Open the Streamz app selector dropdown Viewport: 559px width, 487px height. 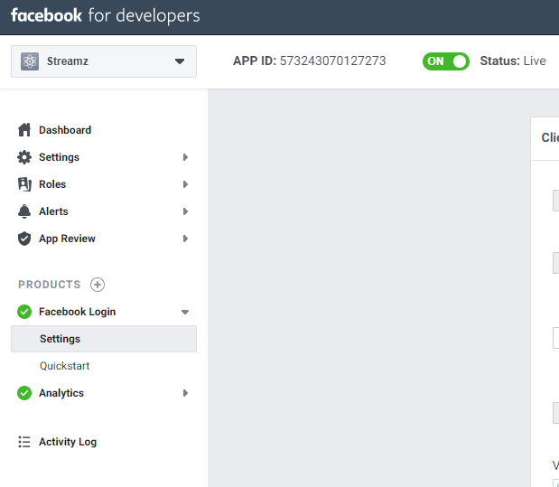[x=179, y=61]
